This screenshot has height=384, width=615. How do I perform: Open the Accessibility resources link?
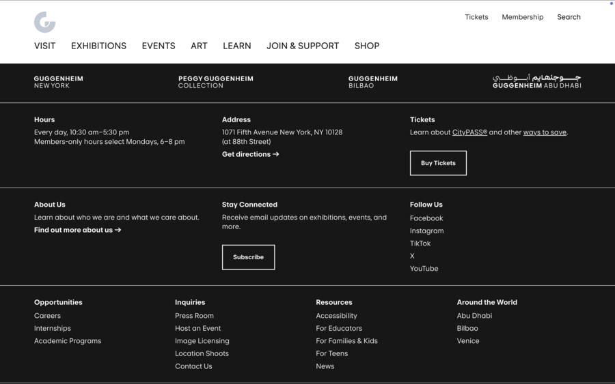click(336, 316)
